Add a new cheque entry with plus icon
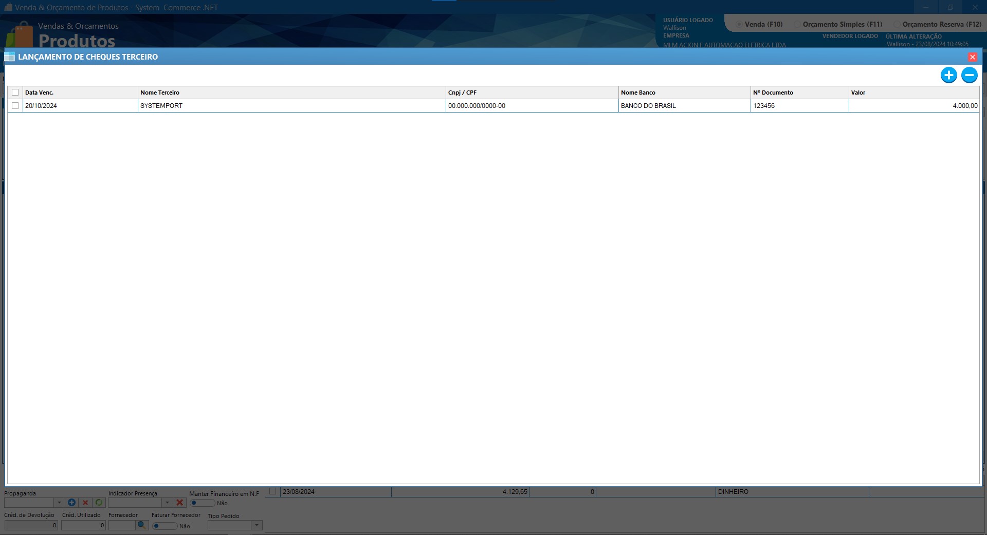 click(x=948, y=75)
